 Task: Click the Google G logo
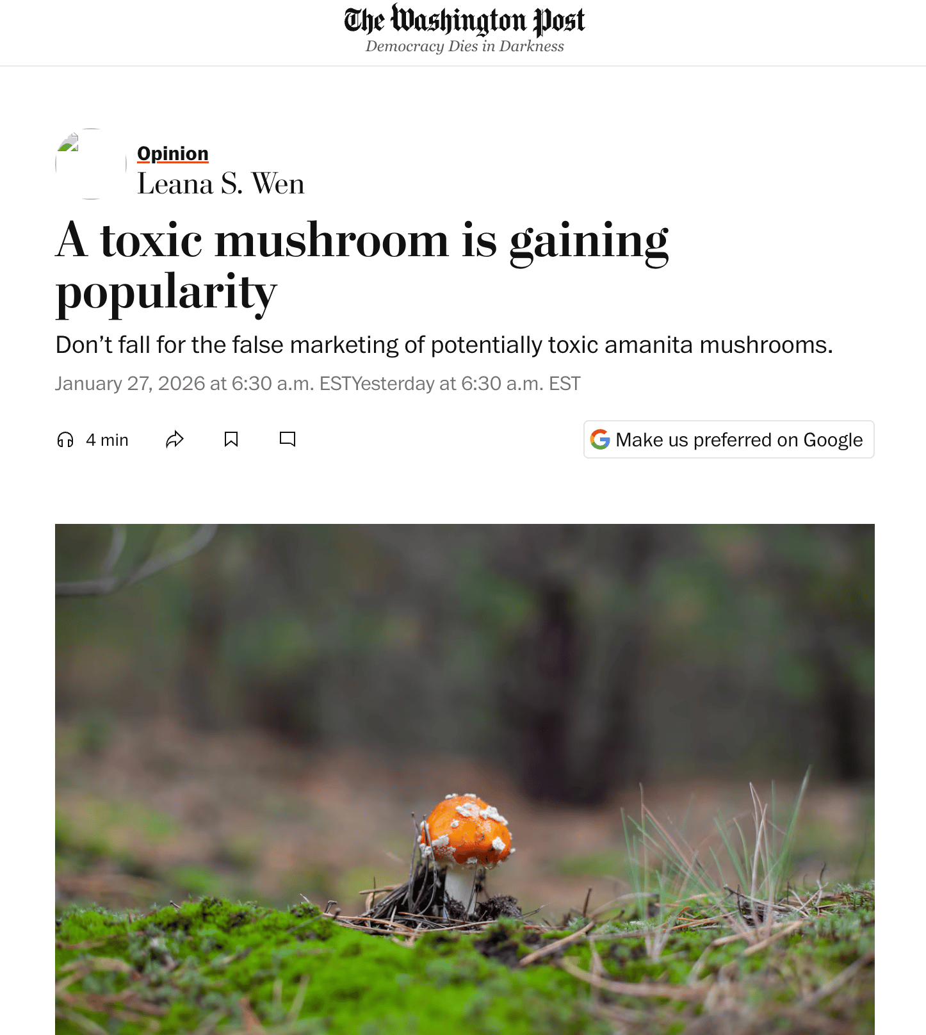click(x=600, y=439)
